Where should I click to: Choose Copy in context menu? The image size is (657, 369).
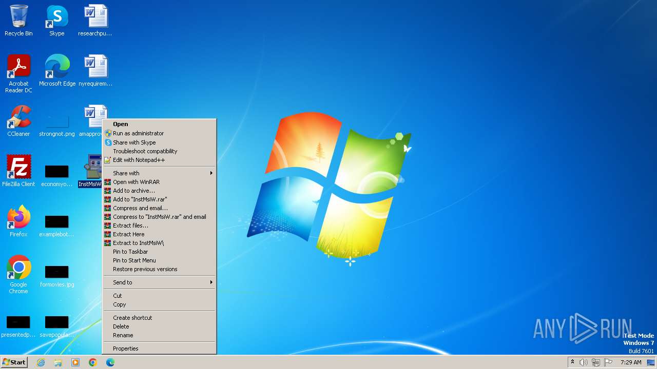(160, 304)
